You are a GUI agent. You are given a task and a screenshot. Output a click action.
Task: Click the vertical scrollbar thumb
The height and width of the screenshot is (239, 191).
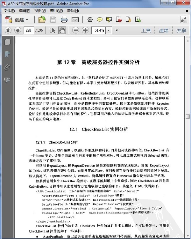coord(187,116)
